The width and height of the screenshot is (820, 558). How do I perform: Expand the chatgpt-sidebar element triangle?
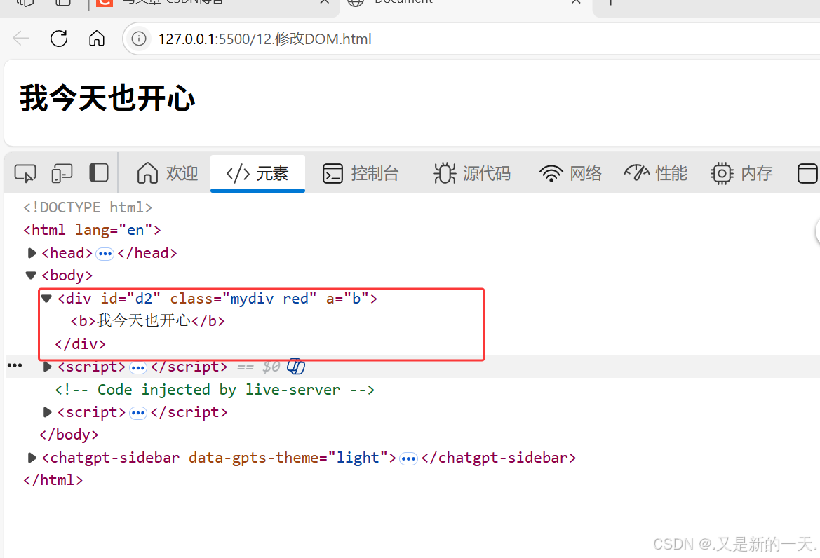click(32, 458)
